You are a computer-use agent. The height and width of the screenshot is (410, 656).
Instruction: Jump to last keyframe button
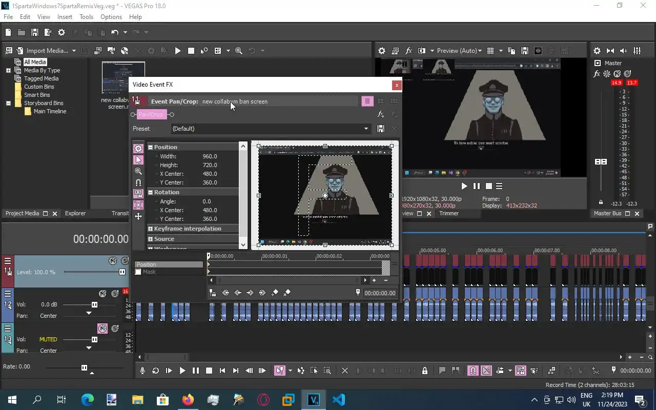click(262, 293)
